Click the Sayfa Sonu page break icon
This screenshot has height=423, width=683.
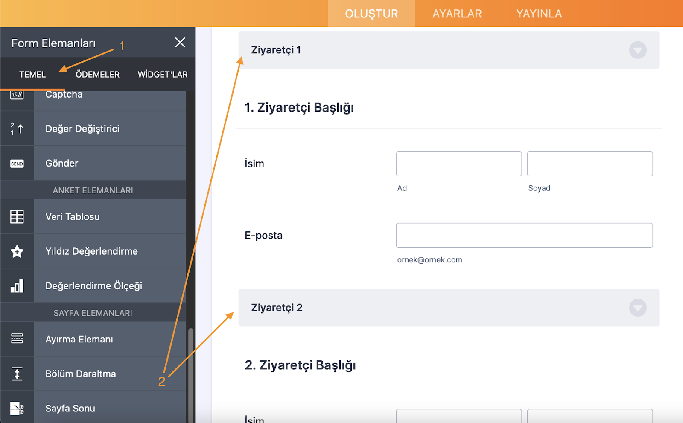point(17,408)
